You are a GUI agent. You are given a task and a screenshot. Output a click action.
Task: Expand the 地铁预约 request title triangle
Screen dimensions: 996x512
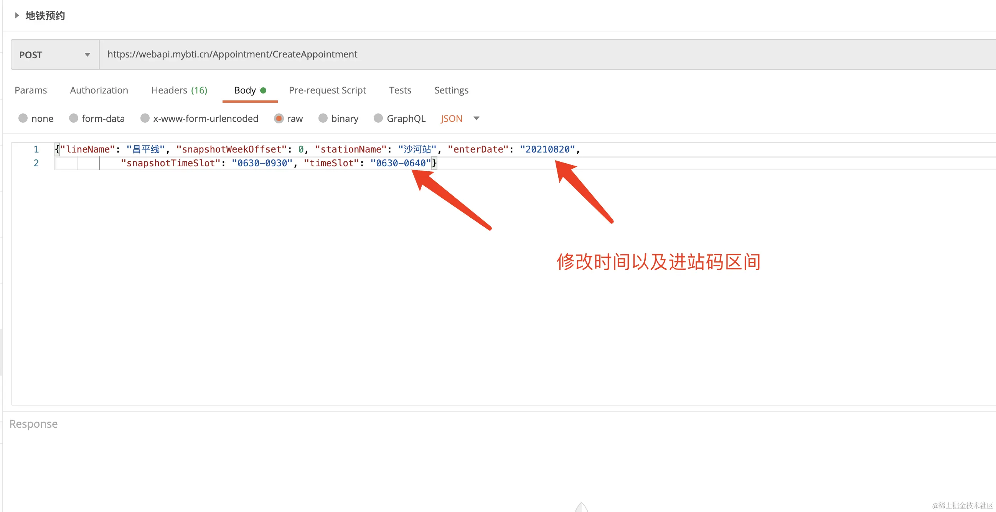coord(16,15)
